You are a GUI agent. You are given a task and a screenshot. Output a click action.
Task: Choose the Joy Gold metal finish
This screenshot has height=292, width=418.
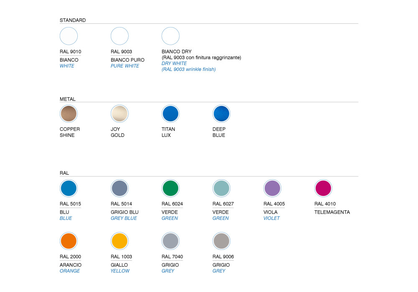(120, 113)
